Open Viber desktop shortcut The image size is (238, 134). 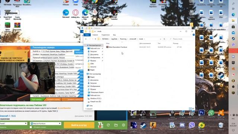click(192, 127)
